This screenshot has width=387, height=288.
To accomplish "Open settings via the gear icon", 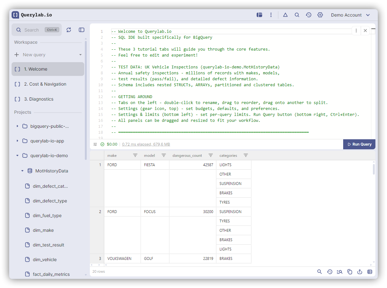I will click(320, 15).
